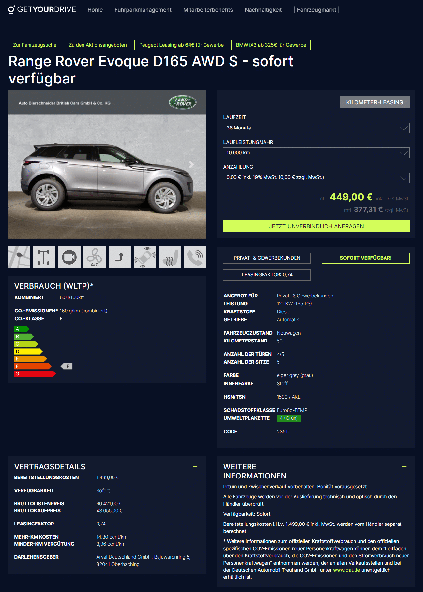The height and width of the screenshot is (592, 423).
Task: Click the green CO2 class A bar
Action: pyautogui.click(x=22, y=329)
